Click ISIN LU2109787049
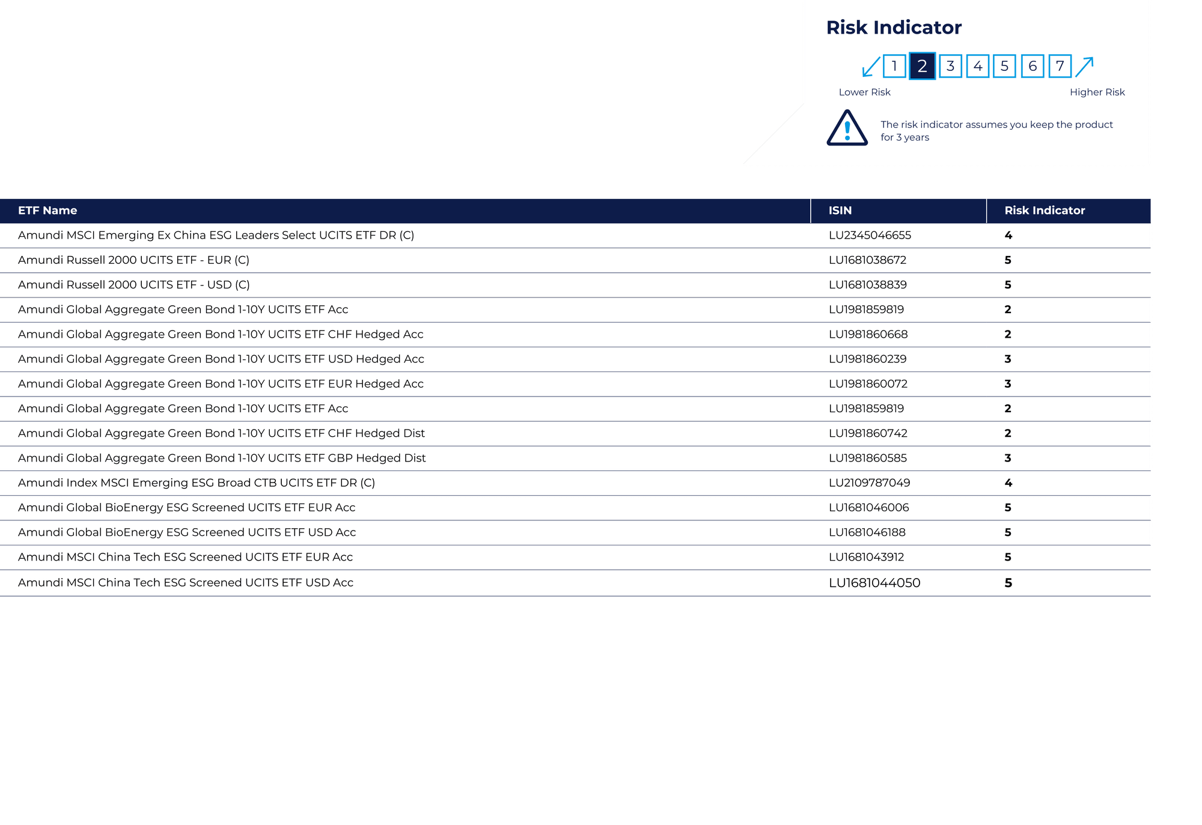The image size is (1202, 825). (869, 483)
